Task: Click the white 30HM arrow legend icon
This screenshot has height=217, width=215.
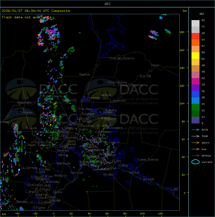Action: 195,136
